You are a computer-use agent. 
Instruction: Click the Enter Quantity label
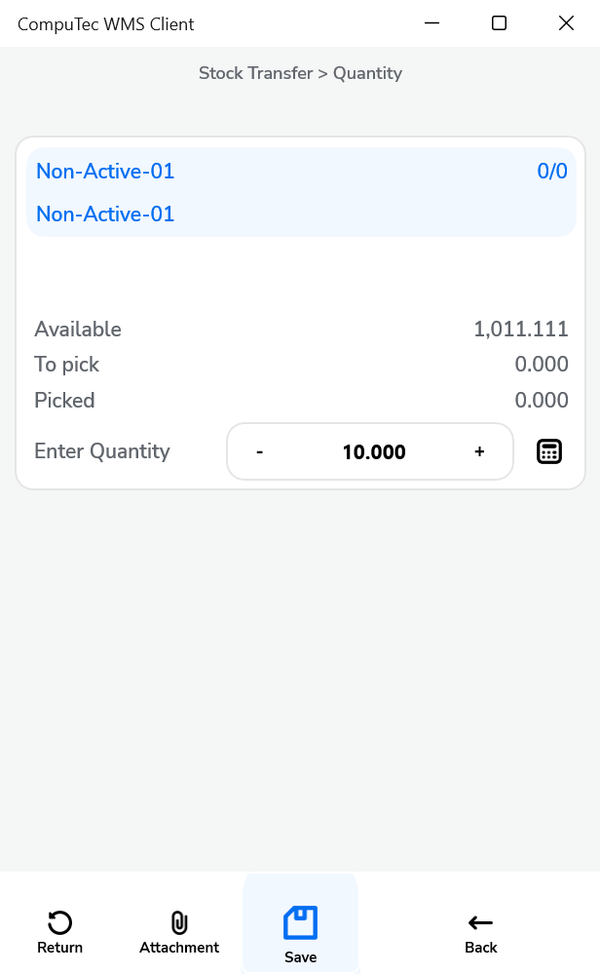pos(102,451)
